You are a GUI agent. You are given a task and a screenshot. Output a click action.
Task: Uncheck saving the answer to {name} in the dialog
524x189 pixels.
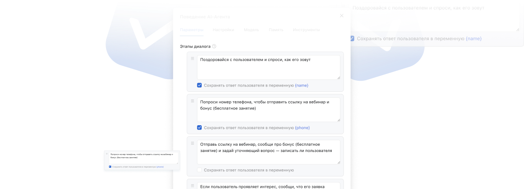(199, 85)
